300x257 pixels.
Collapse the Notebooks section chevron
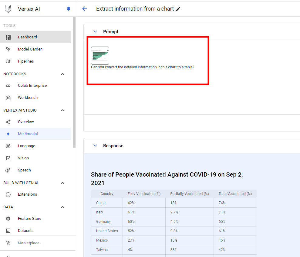pyautogui.click(x=62, y=74)
